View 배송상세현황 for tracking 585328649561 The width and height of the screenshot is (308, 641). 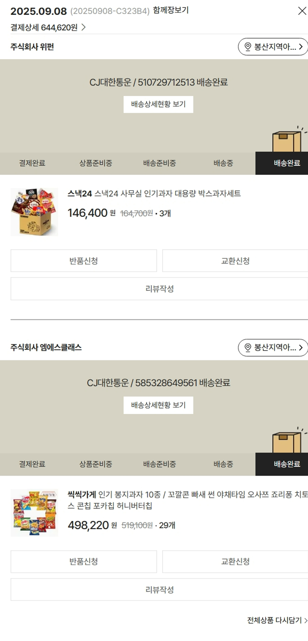coord(158,405)
